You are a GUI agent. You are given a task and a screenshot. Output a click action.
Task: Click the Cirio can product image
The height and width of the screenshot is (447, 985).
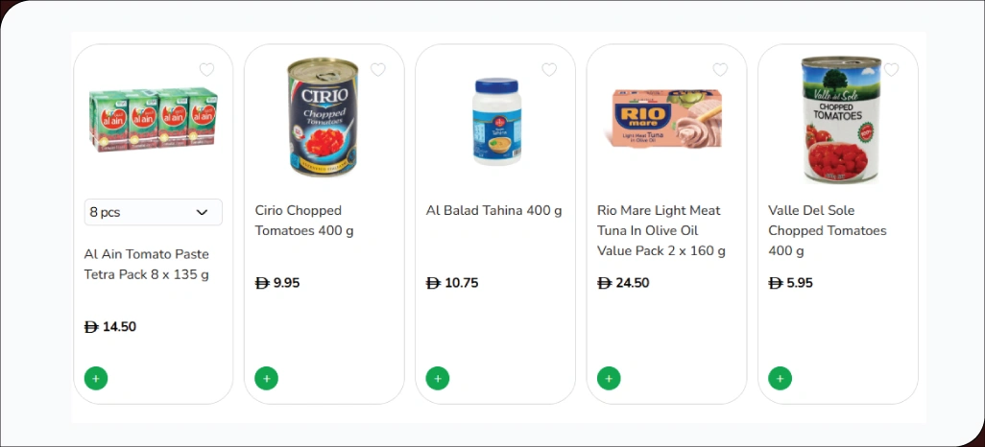point(323,117)
